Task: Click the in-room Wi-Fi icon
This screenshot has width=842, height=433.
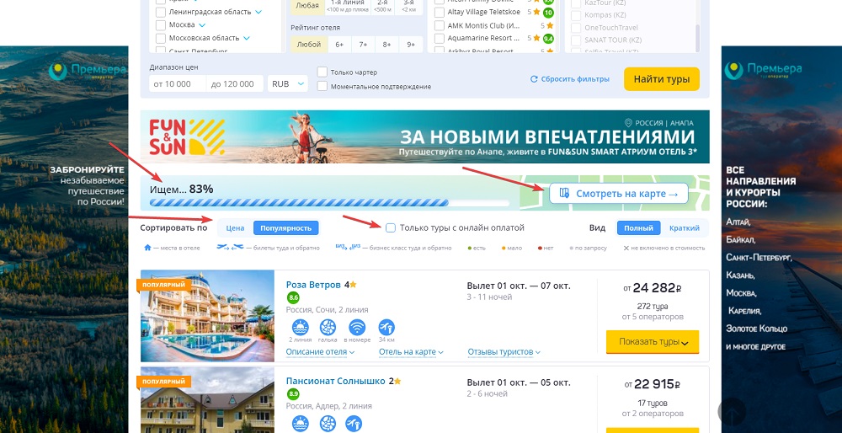Action: (x=357, y=327)
